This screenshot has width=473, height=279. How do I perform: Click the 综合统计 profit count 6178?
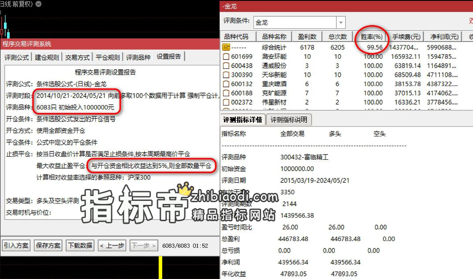pyautogui.click(x=307, y=47)
